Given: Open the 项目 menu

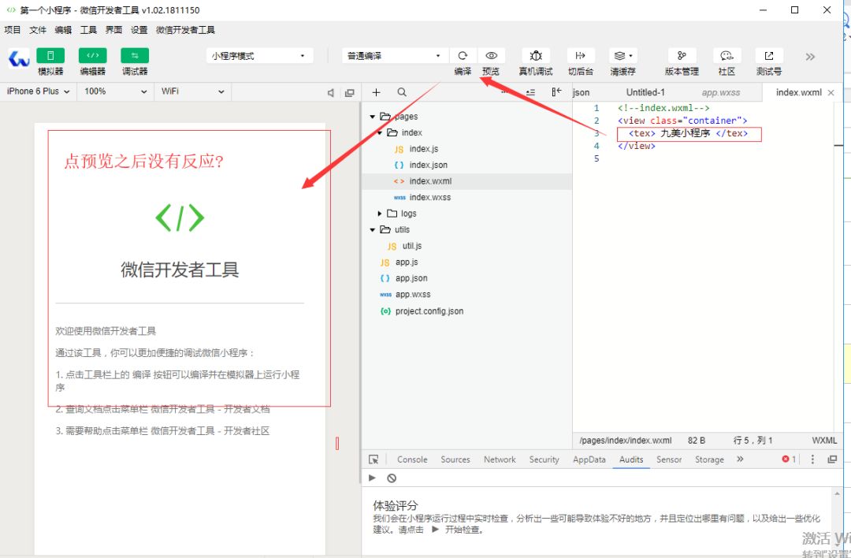Looking at the screenshot, I should (x=13, y=30).
